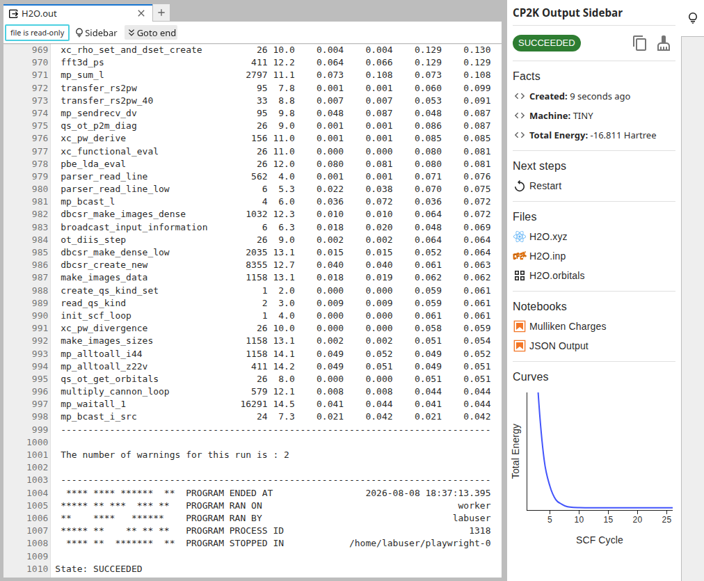Click the fft3d_ps timing row
Screen dimensions: 704x581
(275, 63)
